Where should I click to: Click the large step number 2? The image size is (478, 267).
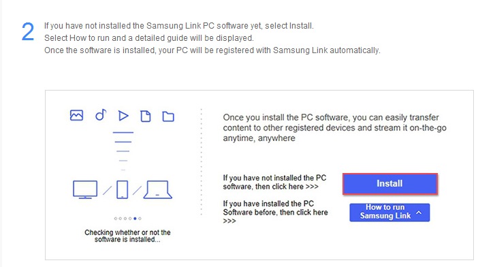[28, 32]
